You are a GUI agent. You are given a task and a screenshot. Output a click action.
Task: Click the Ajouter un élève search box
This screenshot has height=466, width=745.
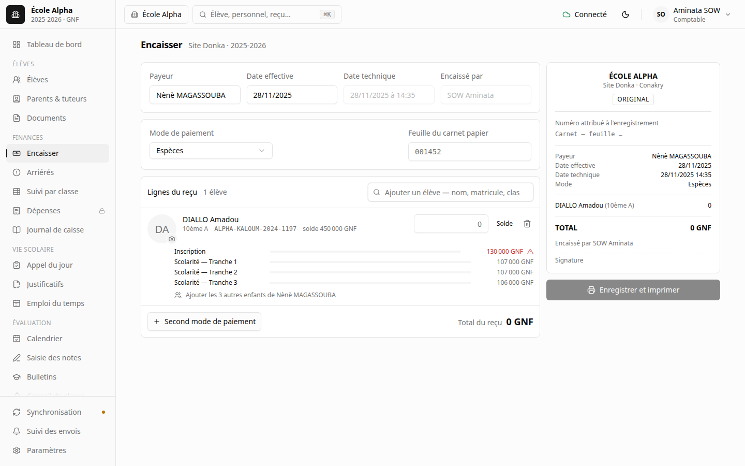click(x=451, y=192)
